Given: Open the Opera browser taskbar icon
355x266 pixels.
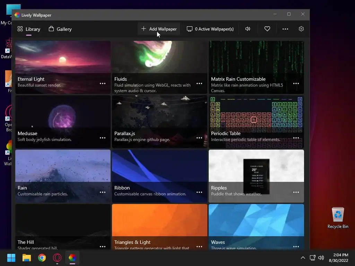Looking at the screenshot, I should (x=57, y=258).
